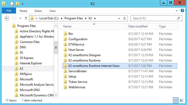
Task: Select IIS Express in navigation tree
Action: pyautogui.click(x=26, y=58)
